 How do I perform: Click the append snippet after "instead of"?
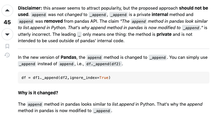[66, 64]
